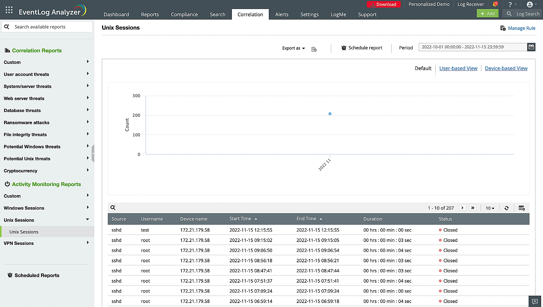Viewport: 543px width, 307px height.
Task: Go to last page of results
Action: [473, 208]
